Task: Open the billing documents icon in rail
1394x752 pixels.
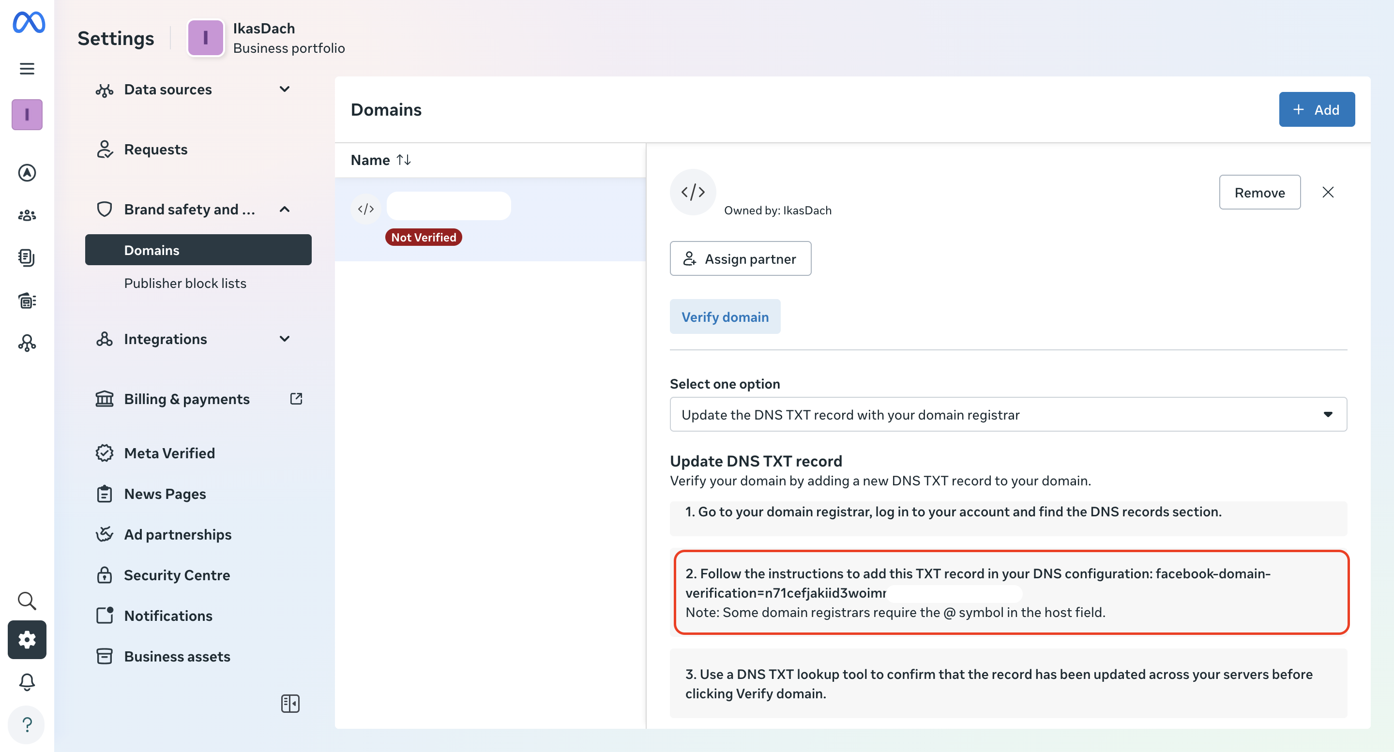Action: (27, 257)
